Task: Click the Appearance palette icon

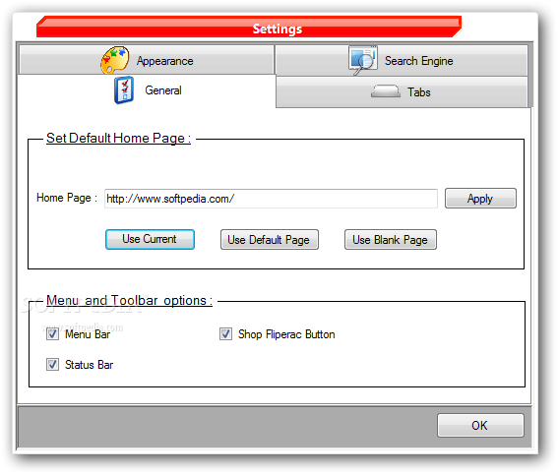Action: pos(115,60)
